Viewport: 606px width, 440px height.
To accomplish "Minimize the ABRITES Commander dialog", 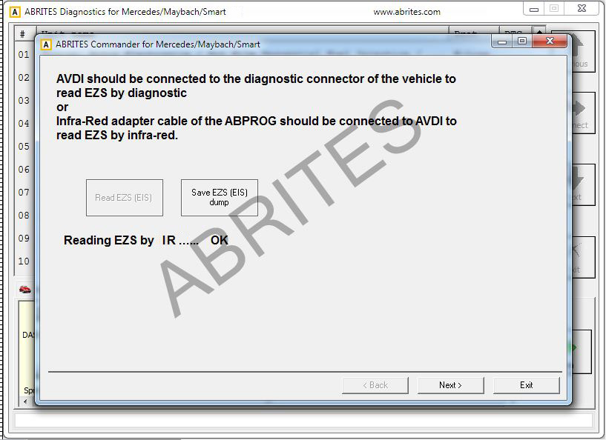I will 502,41.
